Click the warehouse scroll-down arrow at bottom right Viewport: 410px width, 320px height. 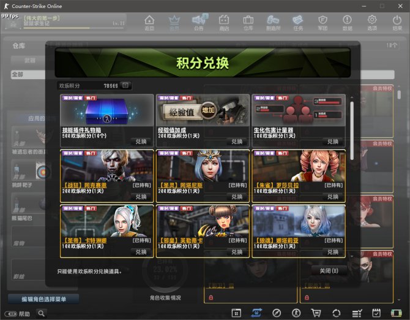(x=399, y=300)
